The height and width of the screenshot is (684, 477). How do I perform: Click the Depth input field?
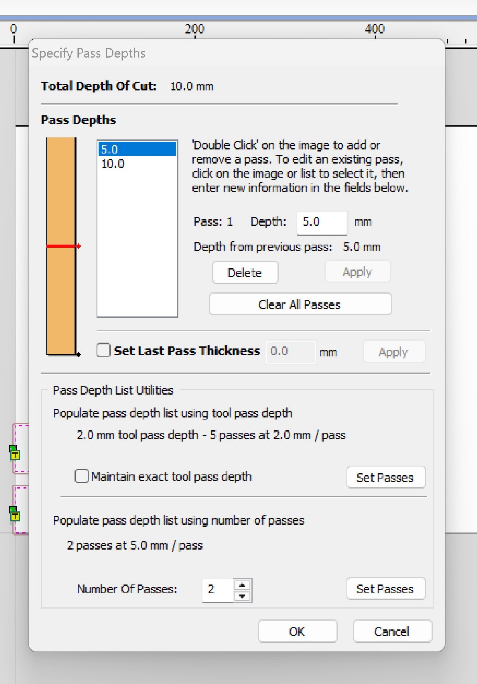click(x=321, y=222)
